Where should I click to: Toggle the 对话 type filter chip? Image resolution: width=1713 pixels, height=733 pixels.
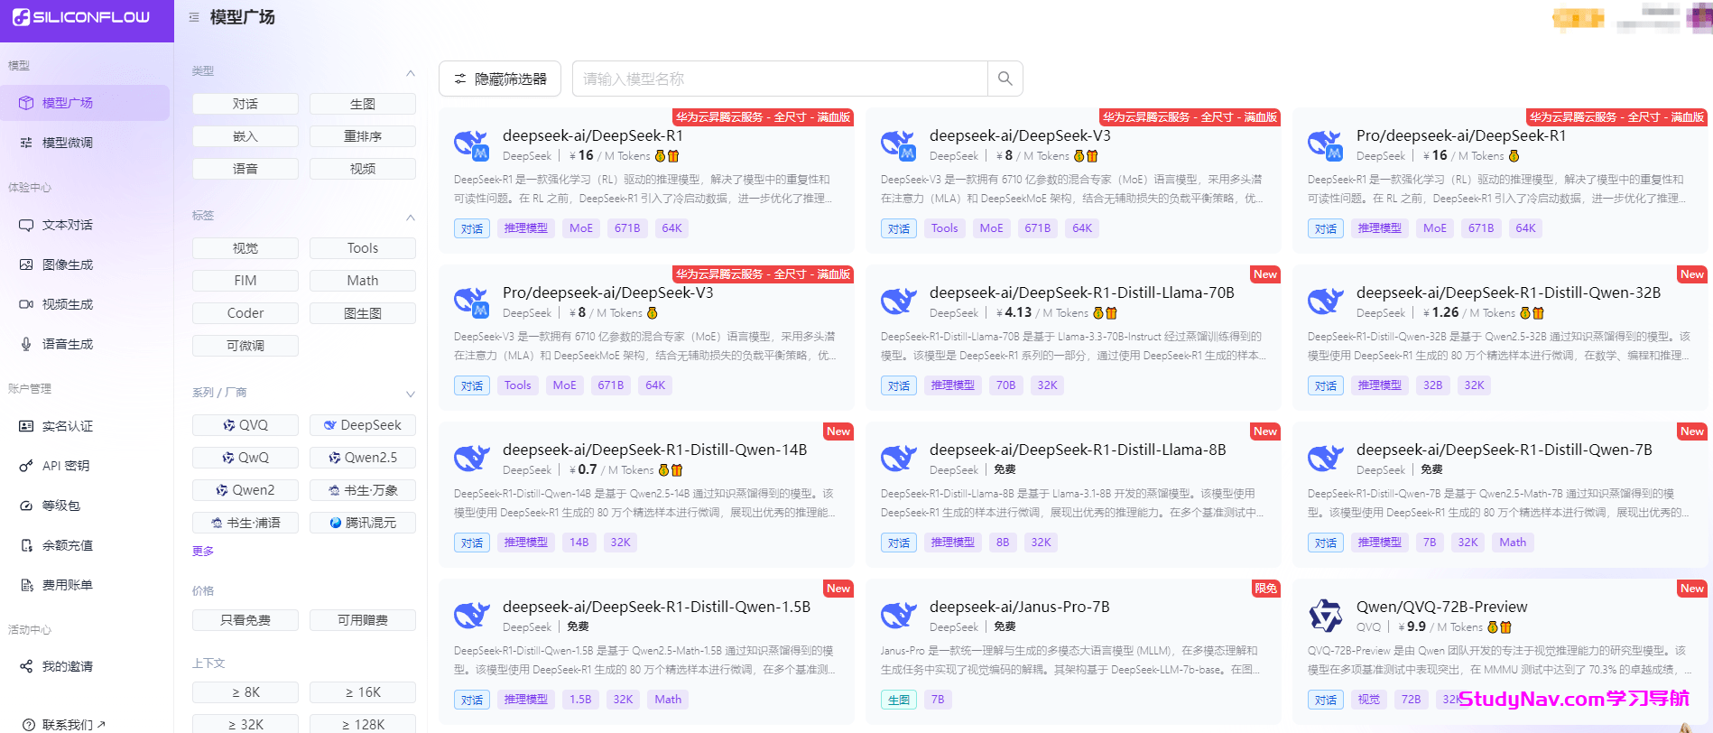(x=245, y=104)
